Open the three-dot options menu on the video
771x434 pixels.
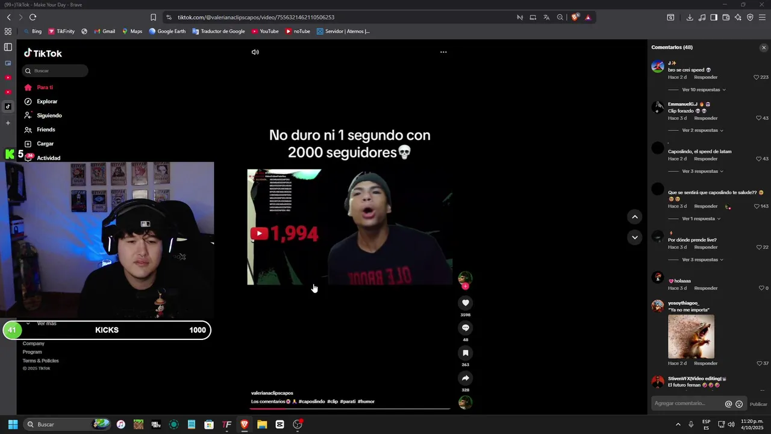443,52
